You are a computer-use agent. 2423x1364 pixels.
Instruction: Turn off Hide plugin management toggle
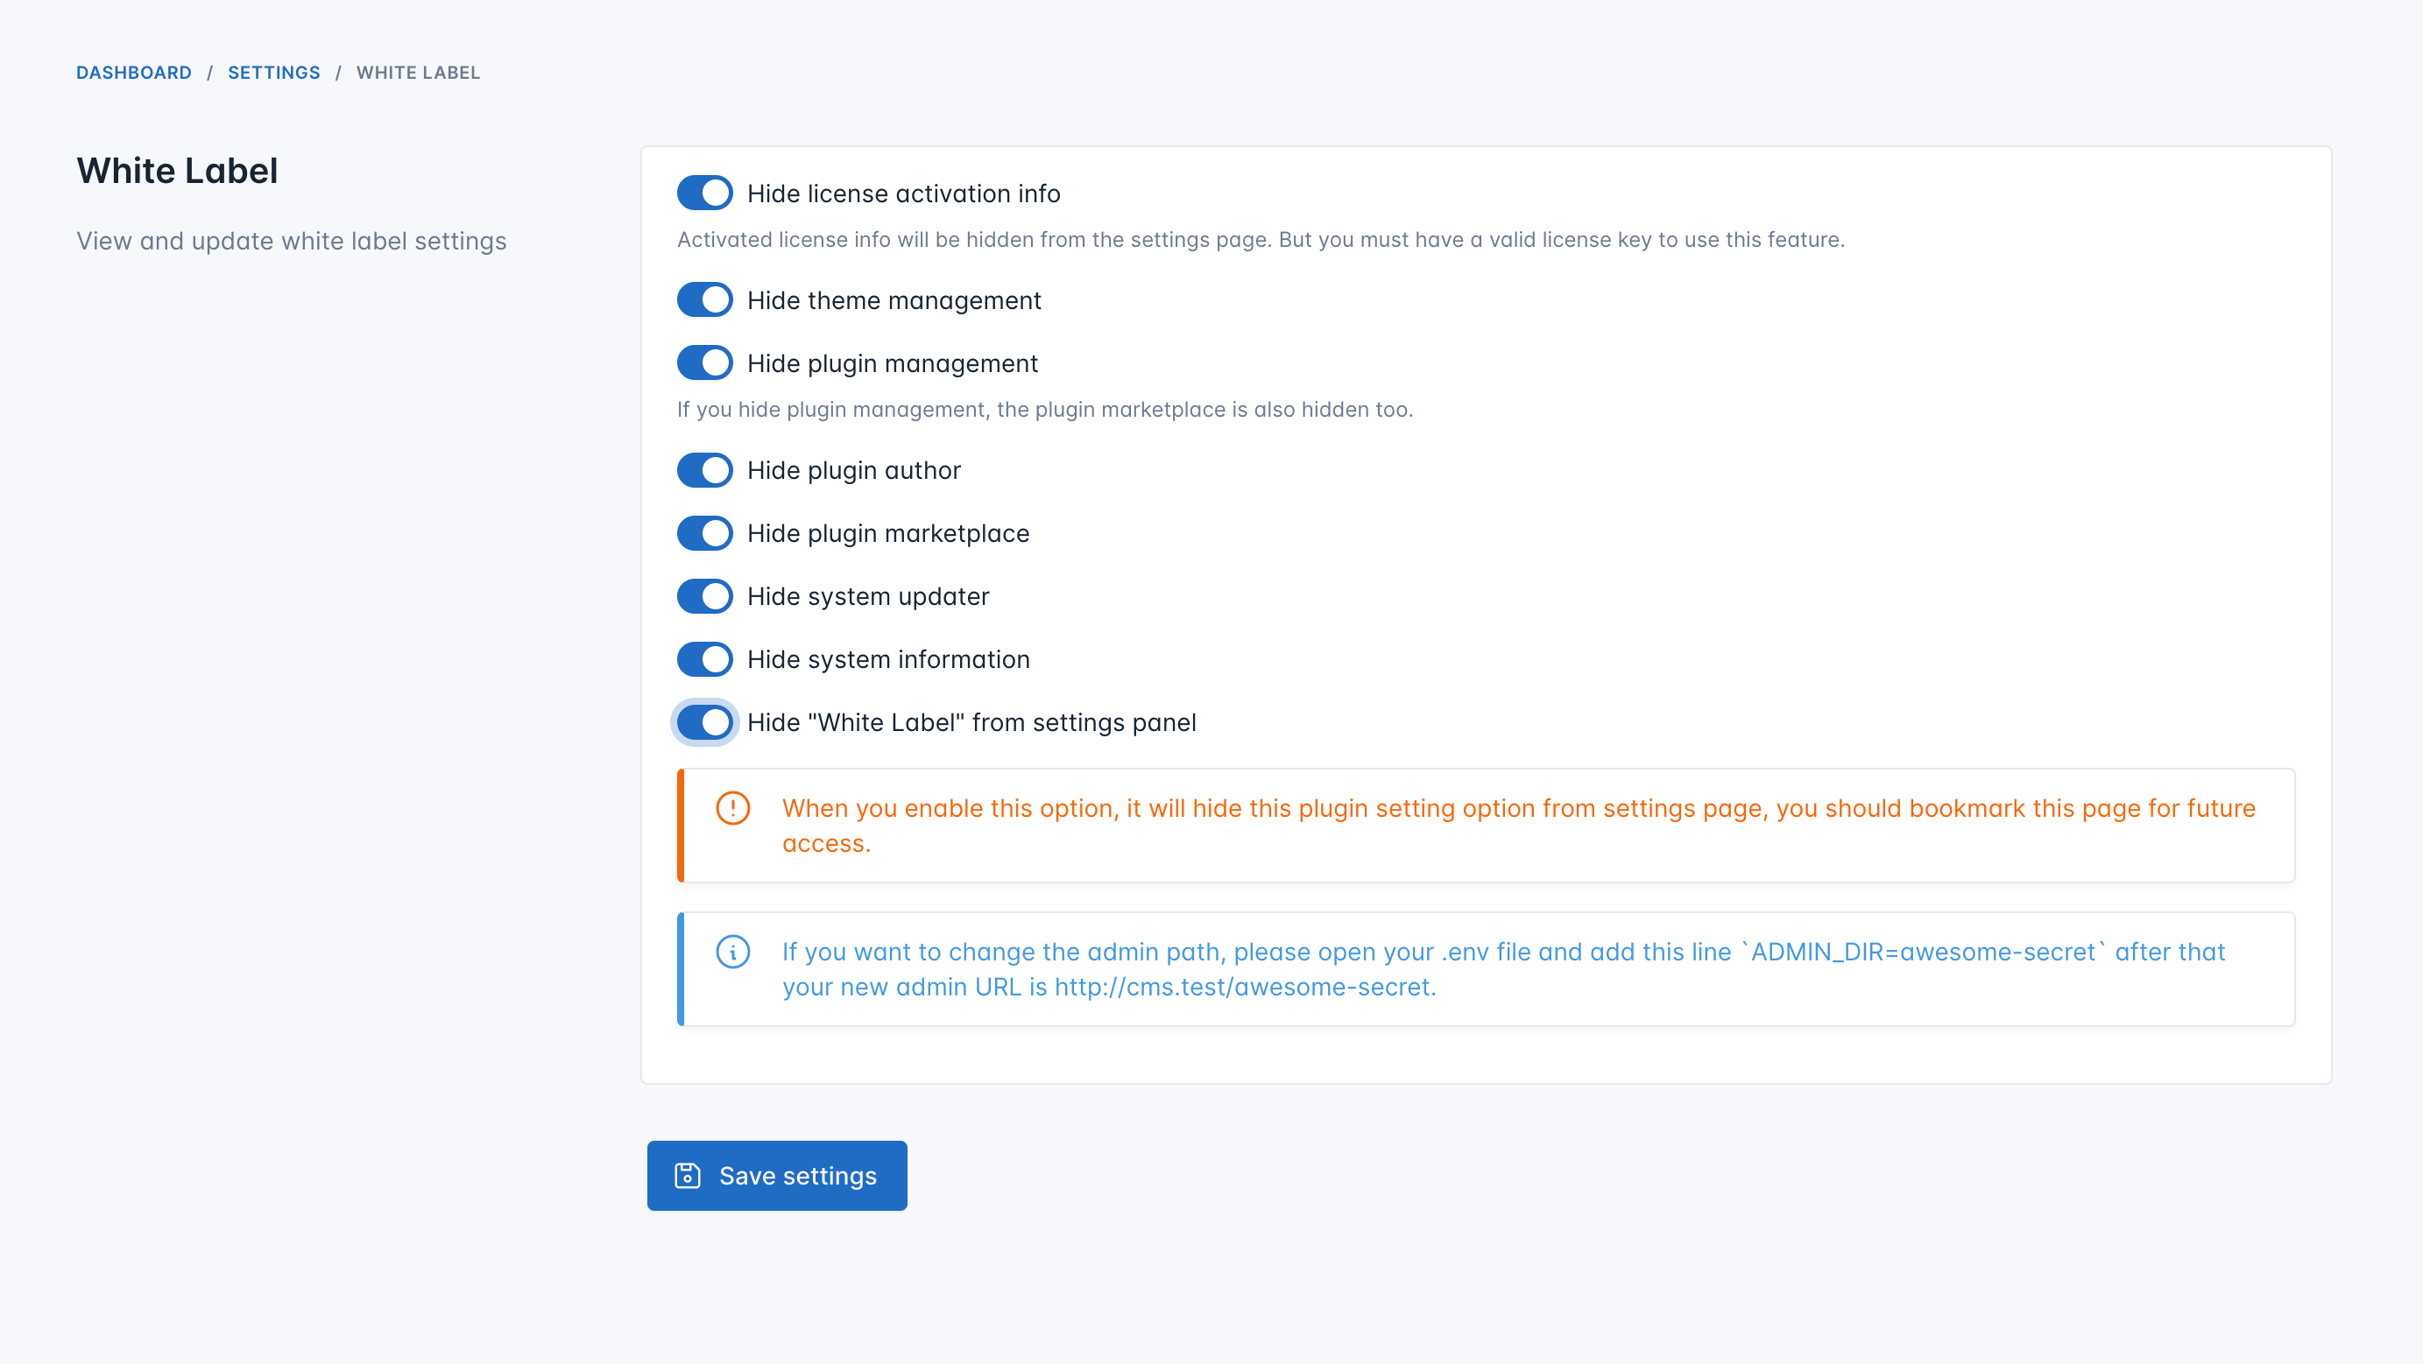[x=704, y=364]
